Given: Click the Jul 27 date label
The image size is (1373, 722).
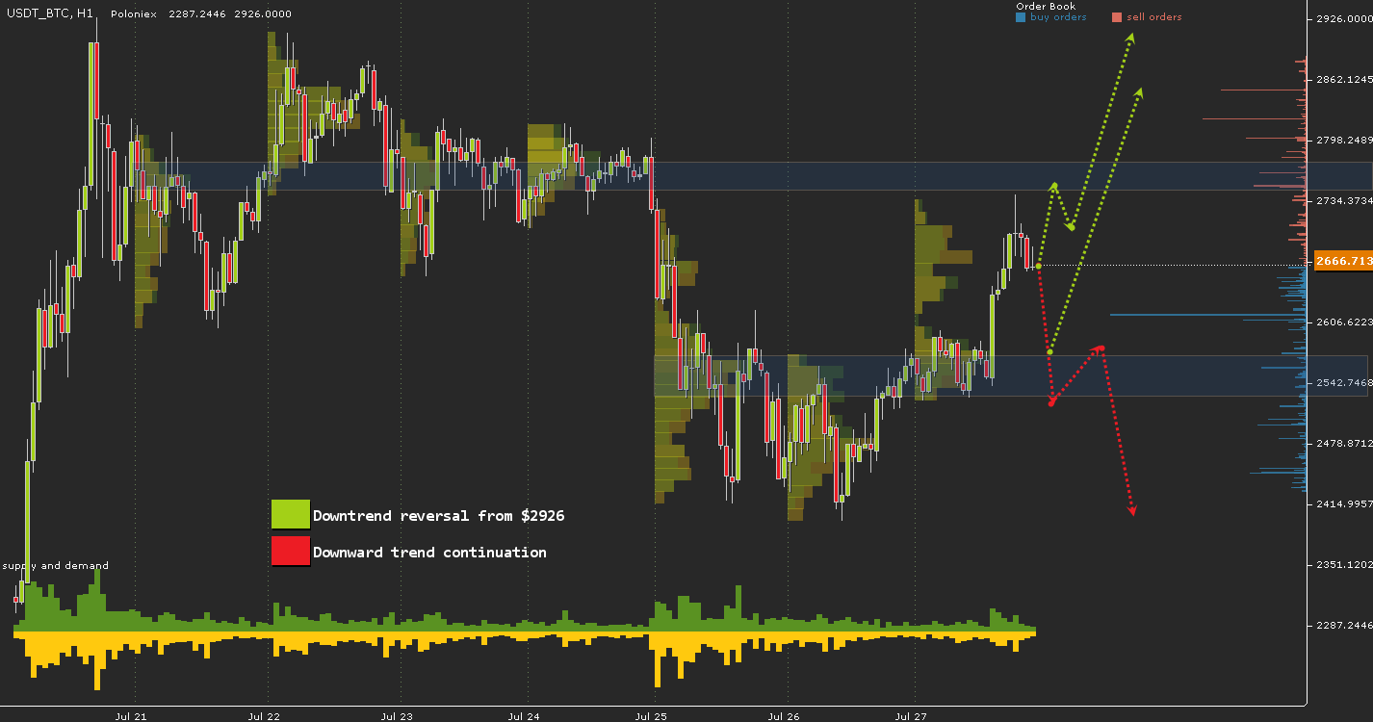Looking at the screenshot, I should click(911, 716).
